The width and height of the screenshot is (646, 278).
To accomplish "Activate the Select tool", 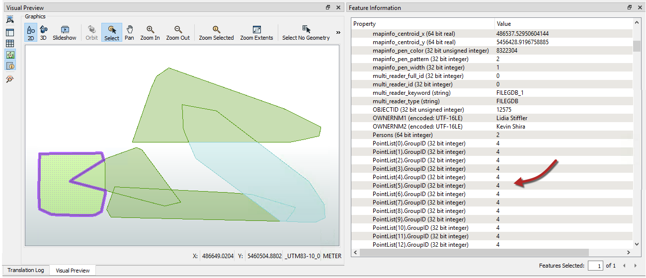I will 112,33.
